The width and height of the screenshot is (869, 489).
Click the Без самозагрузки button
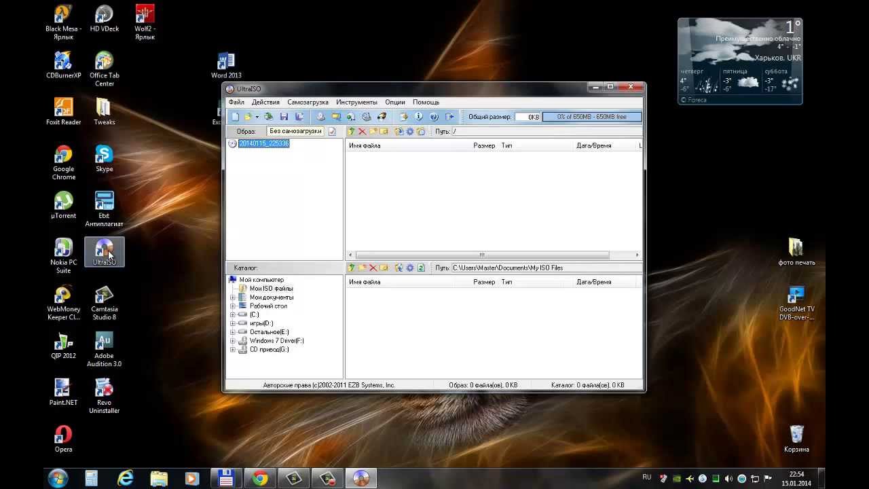[x=295, y=131]
